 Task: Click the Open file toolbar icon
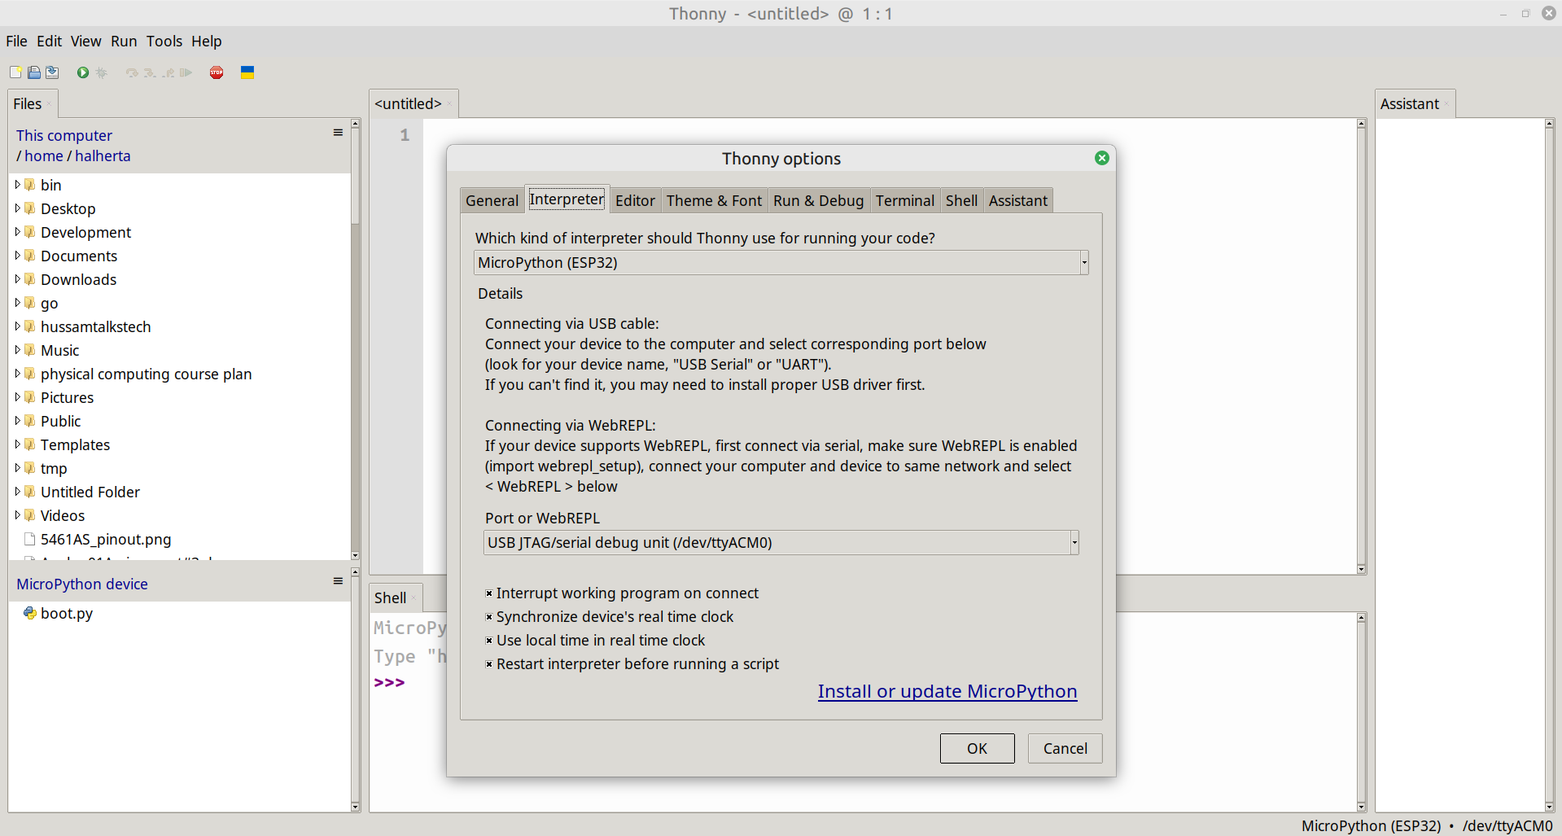[x=34, y=72]
